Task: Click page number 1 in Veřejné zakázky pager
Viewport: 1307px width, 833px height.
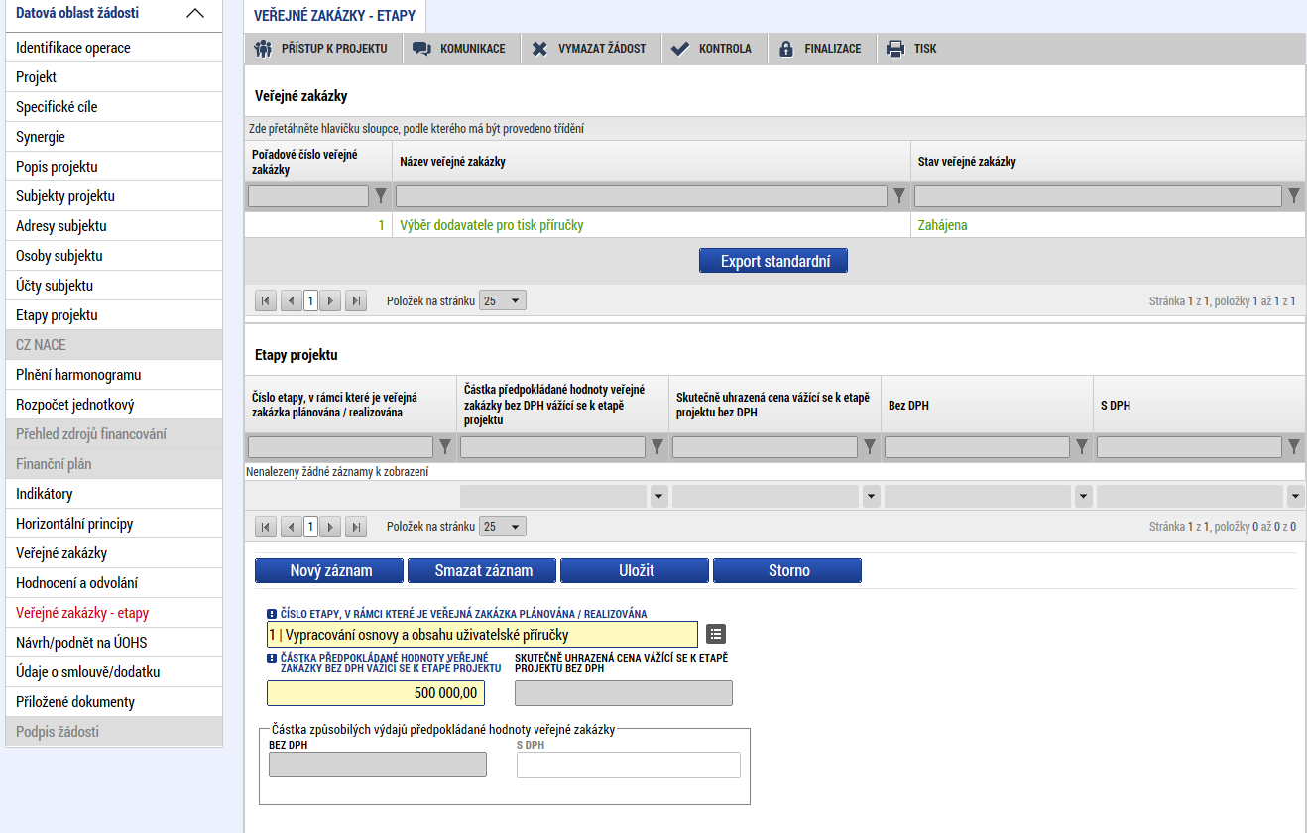Action: pyautogui.click(x=310, y=300)
